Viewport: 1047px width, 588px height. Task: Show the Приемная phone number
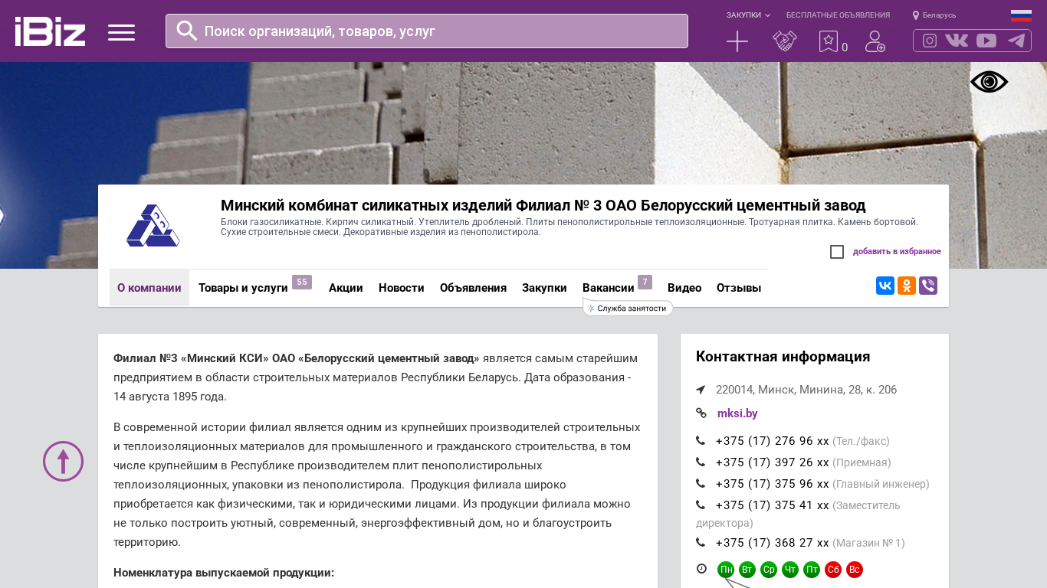click(773, 462)
